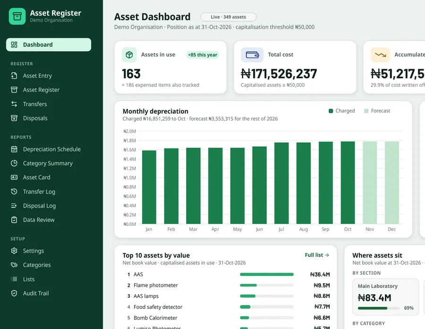425x329 pixels.
Task: Click the Dashboard grid icon in sidebar
Action: coord(14,45)
